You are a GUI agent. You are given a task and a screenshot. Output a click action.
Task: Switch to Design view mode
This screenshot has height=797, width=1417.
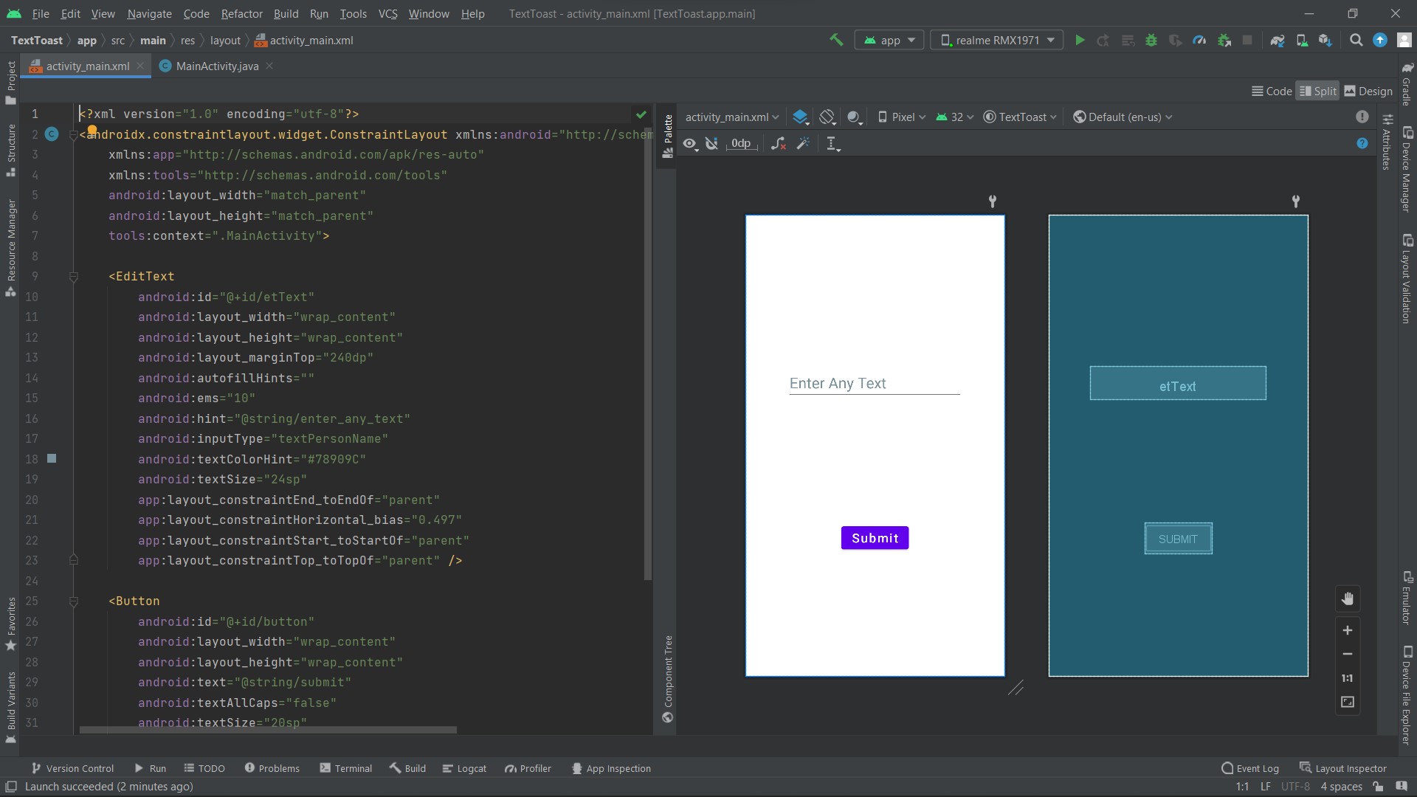(x=1368, y=92)
